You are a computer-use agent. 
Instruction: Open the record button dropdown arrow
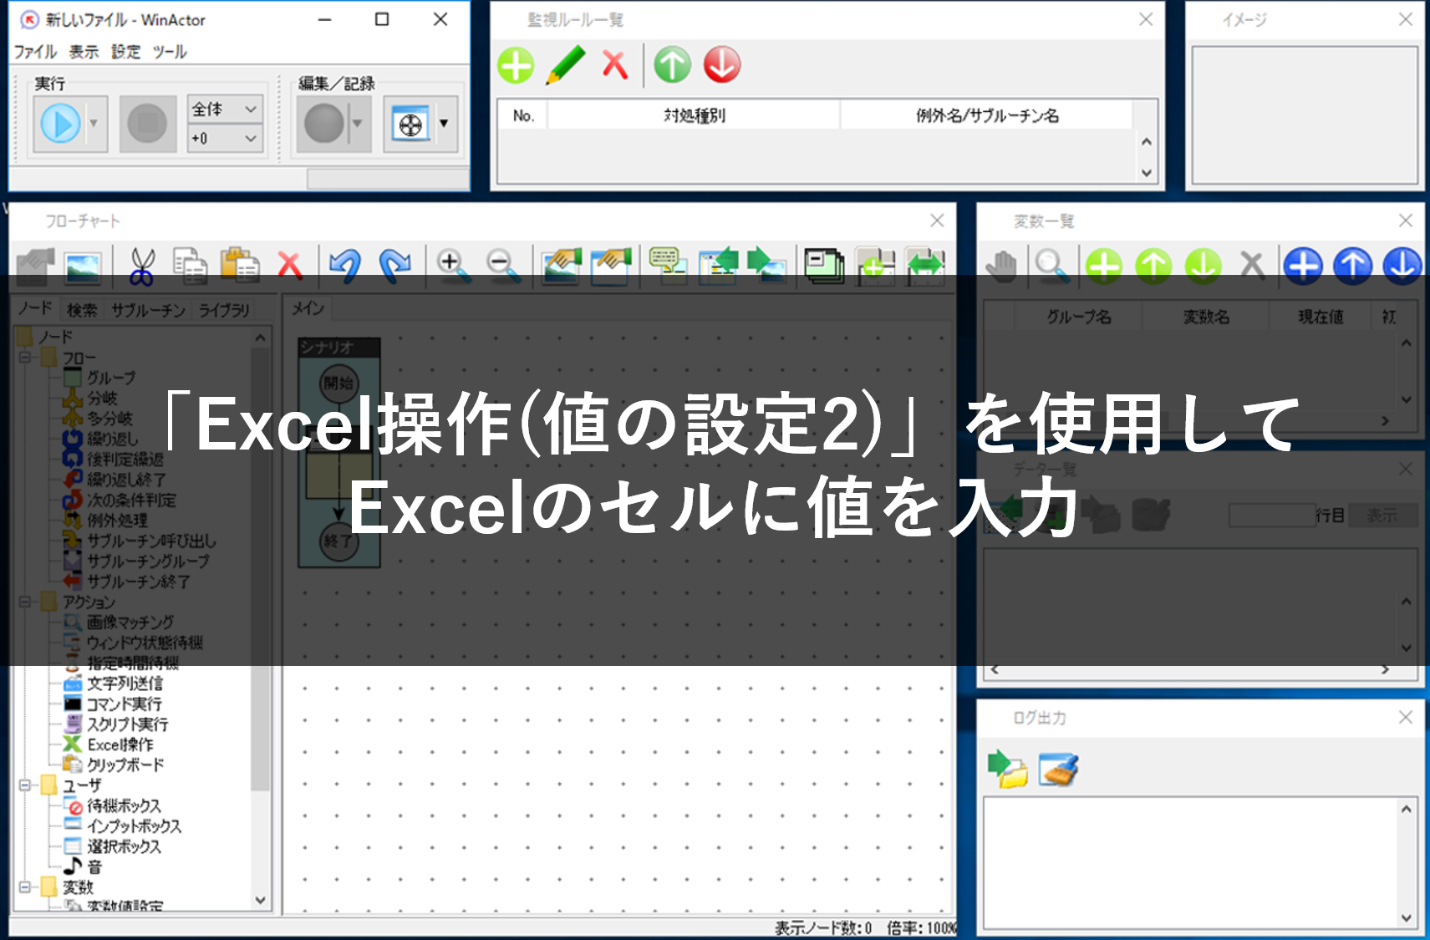point(359,124)
